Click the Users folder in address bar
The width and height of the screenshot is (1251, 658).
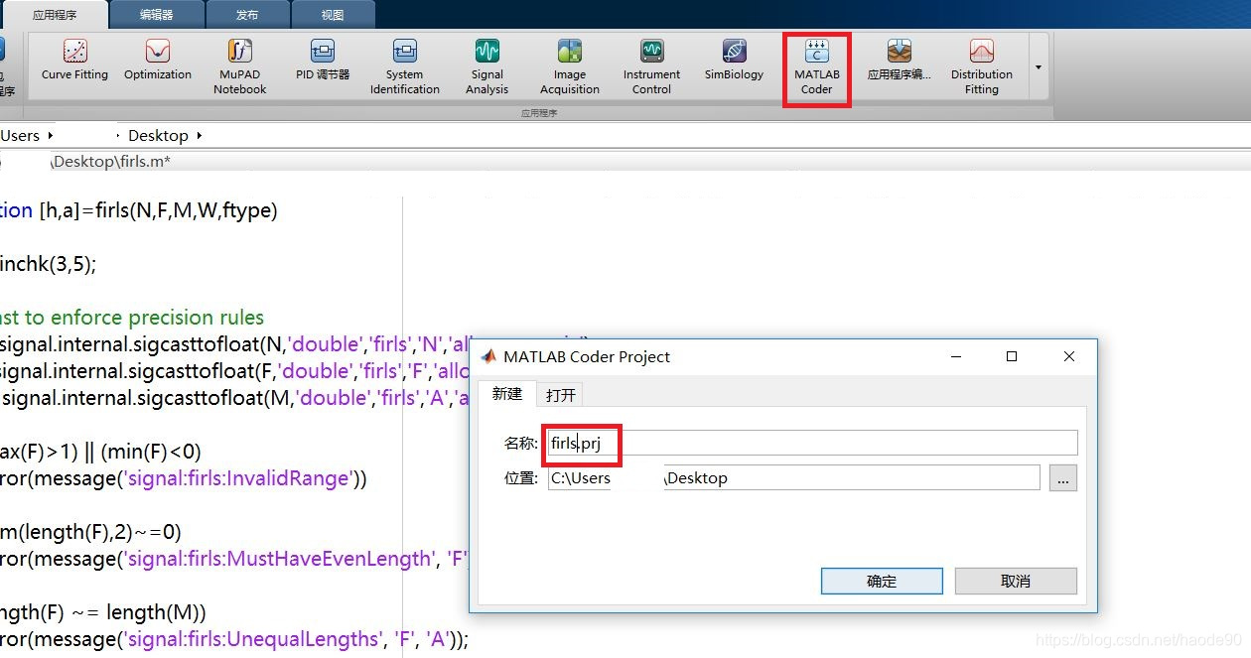(x=20, y=135)
